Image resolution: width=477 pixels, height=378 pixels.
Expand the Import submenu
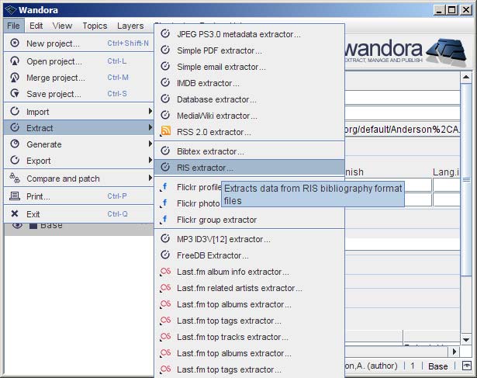tap(78, 112)
